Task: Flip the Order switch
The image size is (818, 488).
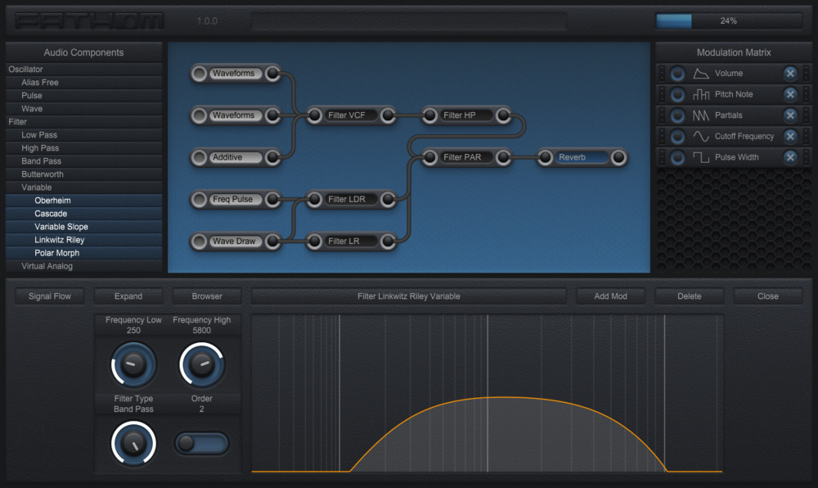Action: pos(201,444)
